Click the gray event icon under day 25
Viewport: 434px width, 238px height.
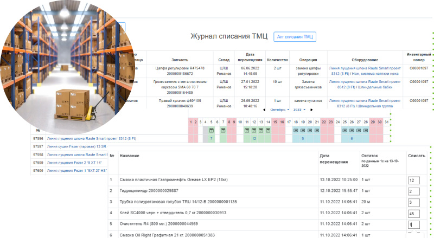point(344,131)
